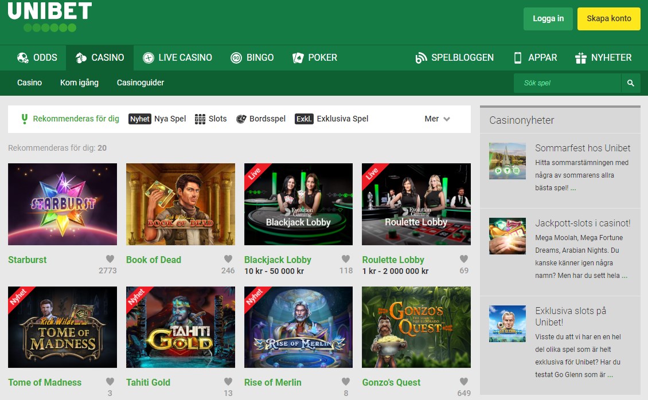Click the Skapa konto button
648x400 pixels.
[609, 18]
